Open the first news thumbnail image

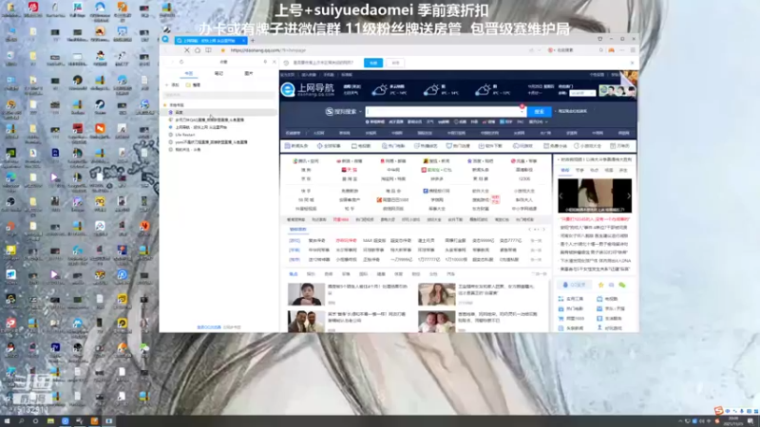[306, 294]
